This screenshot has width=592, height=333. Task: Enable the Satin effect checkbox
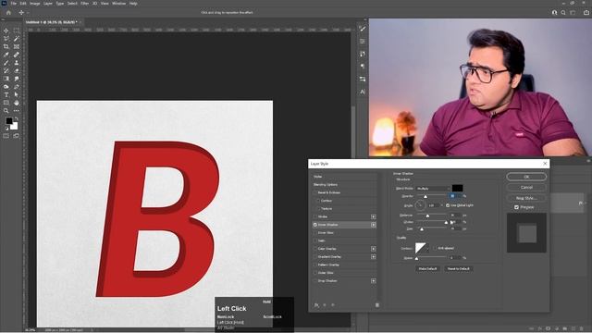point(314,240)
